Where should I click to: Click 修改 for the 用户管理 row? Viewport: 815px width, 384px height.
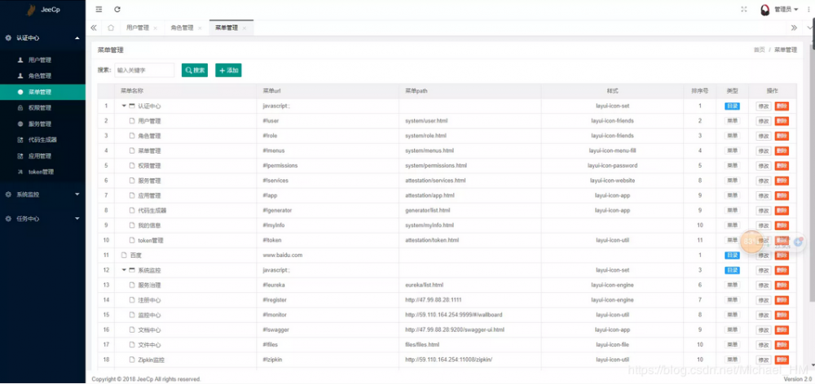763,121
